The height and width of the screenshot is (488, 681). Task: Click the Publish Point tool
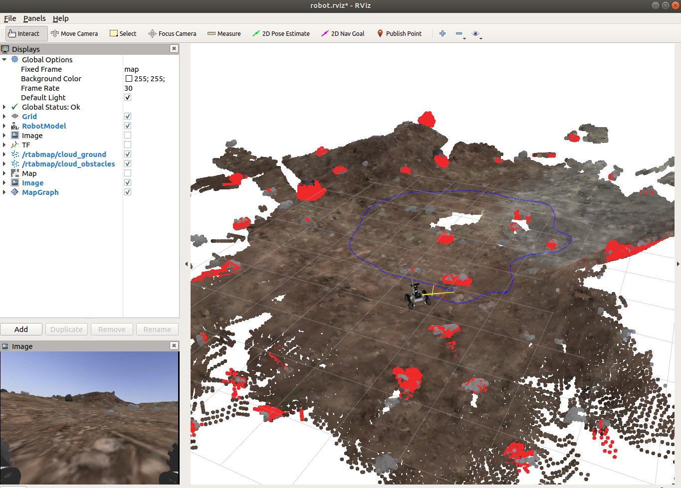pyautogui.click(x=399, y=34)
